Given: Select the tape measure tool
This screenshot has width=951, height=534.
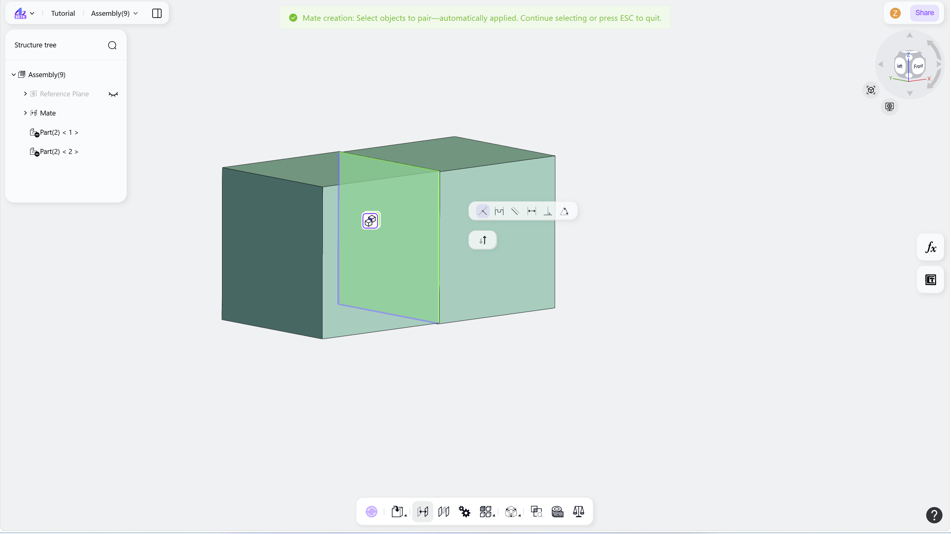Looking at the screenshot, I should [x=558, y=511].
